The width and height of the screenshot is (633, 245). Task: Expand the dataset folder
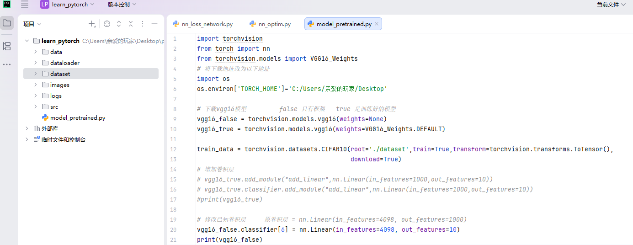click(x=36, y=74)
